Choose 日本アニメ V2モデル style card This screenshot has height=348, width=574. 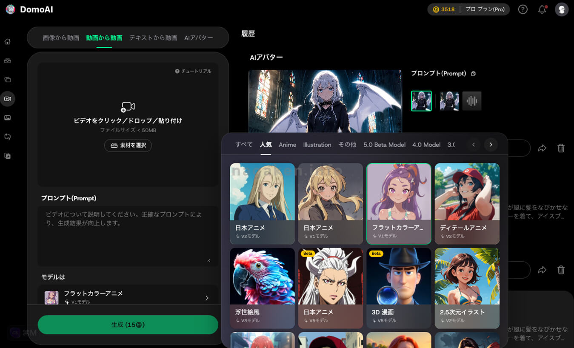pos(262,203)
